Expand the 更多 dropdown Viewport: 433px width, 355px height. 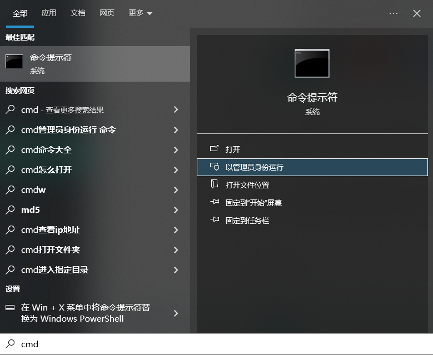140,13
